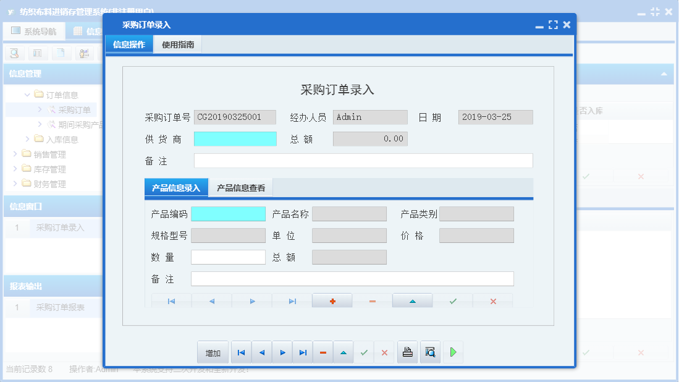Click the green execute arrow icon
The height and width of the screenshot is (382, 679).
pos(452,352)
